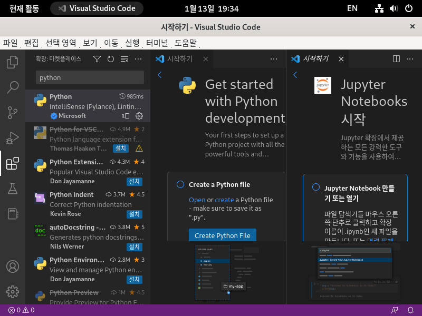Viewport: 422px width, 316px height.
Task: Open the Manage gear in activity bar
Action: click(x=12, y=292)
